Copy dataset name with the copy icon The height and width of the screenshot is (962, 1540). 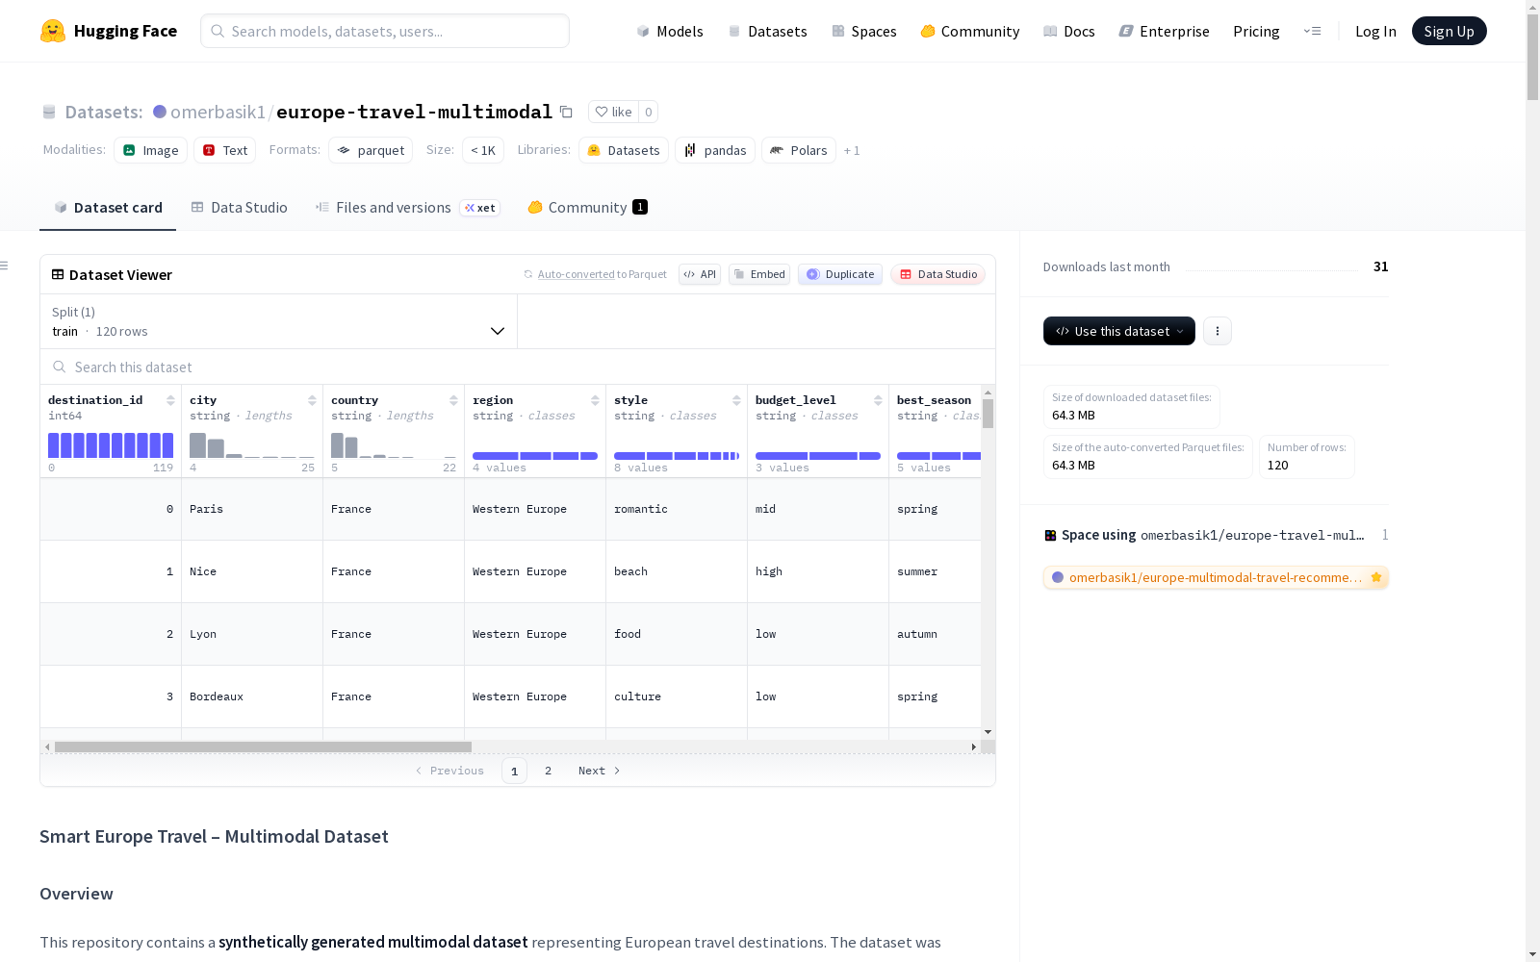567,113
